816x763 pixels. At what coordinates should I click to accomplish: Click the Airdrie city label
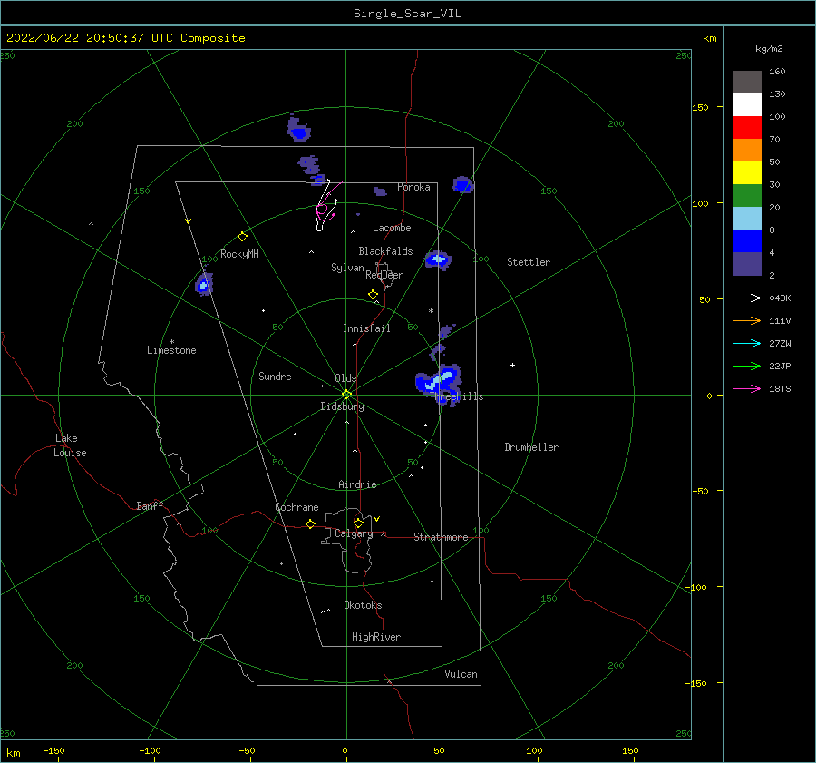(x=357, y=484)
